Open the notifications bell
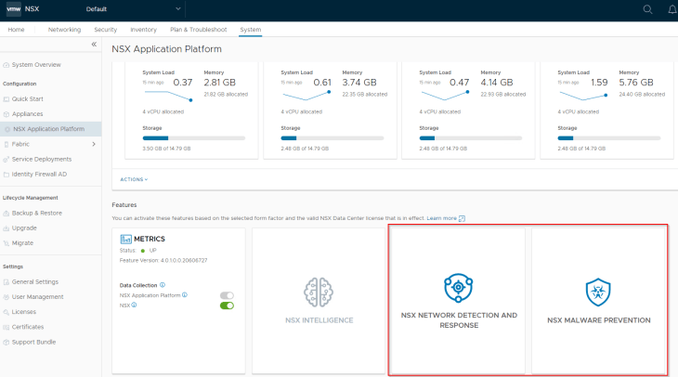The width and height of the screenshot is (678, 377). (x=672, y=9)
